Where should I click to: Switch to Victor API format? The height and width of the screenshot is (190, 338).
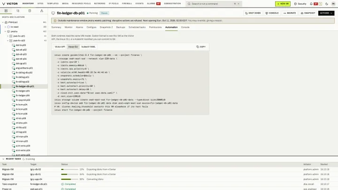point(60,47)
